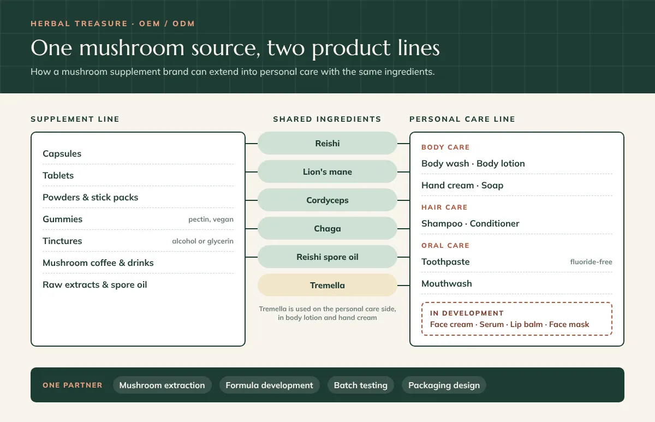Click the 'fluoride-free' note
The image size is (655, 422).
591,262
